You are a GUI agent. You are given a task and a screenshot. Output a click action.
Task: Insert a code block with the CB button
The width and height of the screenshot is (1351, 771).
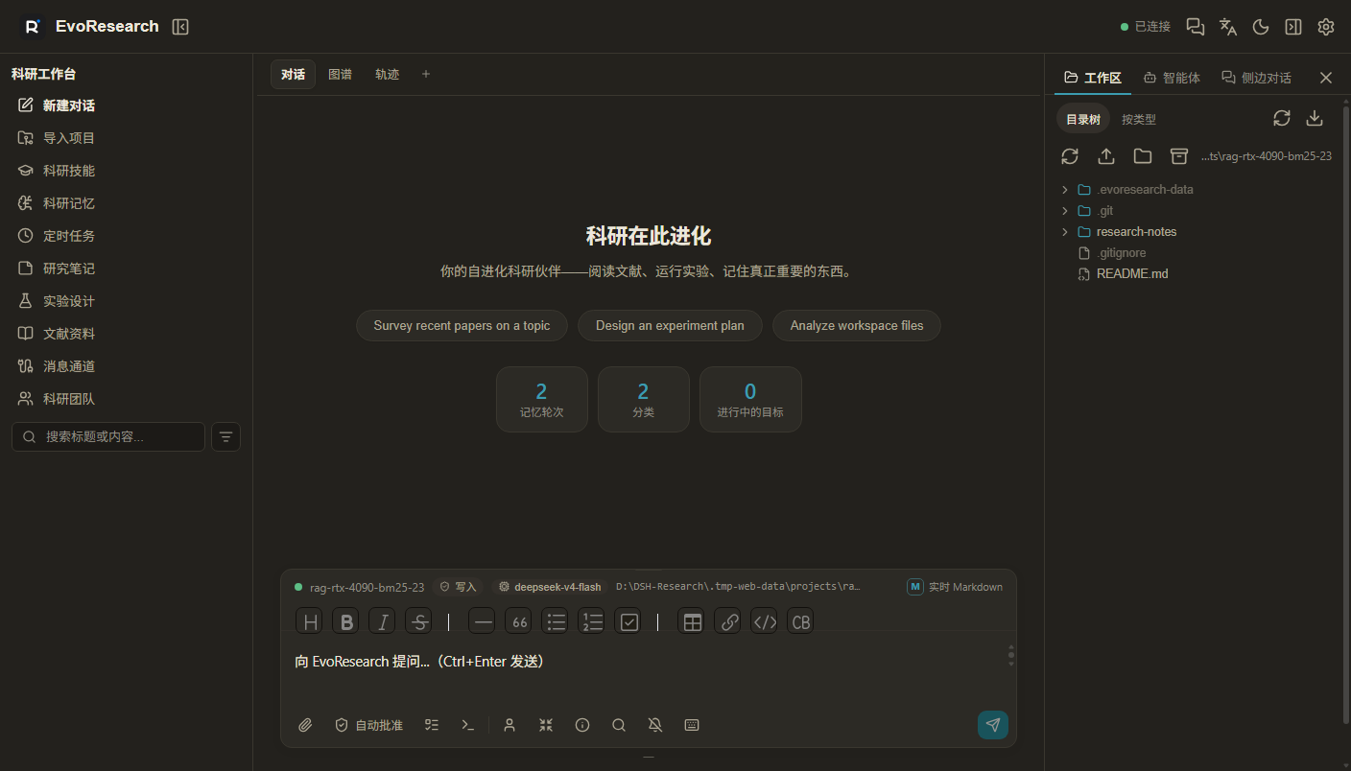coord(802,621)
